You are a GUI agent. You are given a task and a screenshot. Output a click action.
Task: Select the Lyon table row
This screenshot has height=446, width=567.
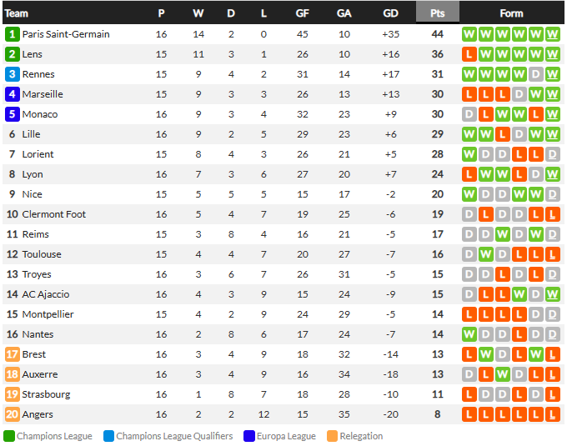[283, 174]
